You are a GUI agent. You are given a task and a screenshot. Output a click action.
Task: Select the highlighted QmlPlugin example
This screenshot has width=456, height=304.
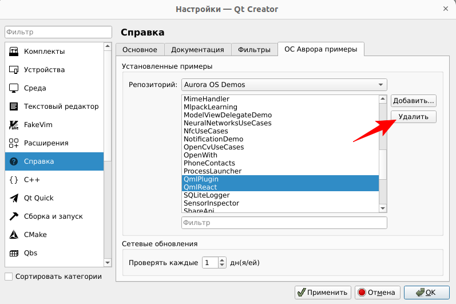click(280, 179)
